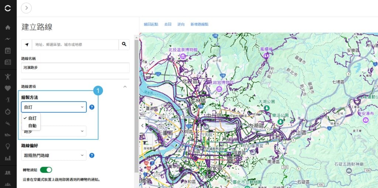Click the current location arrow button
Screen dimensions: 378x188
[x=27, y=45]
